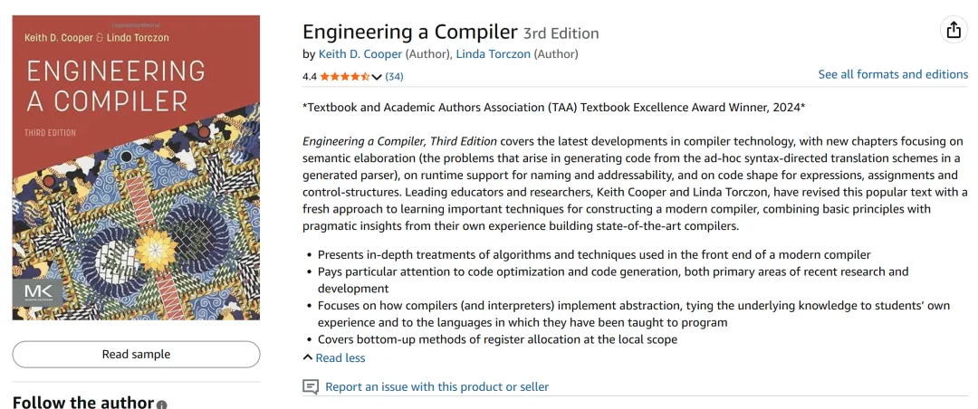This screenshot has width=978, height=409.
Task: Click the italic book title in description
Action: pos(399,141)
